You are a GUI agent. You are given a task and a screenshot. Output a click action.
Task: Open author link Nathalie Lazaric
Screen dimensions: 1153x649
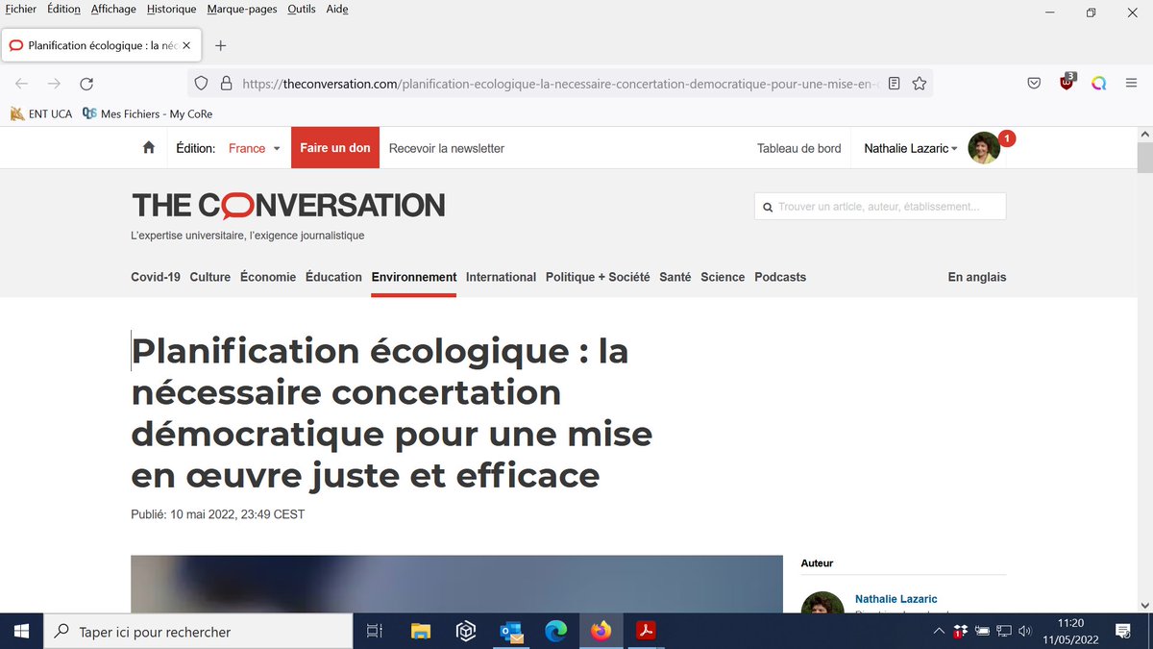[896, 599]
